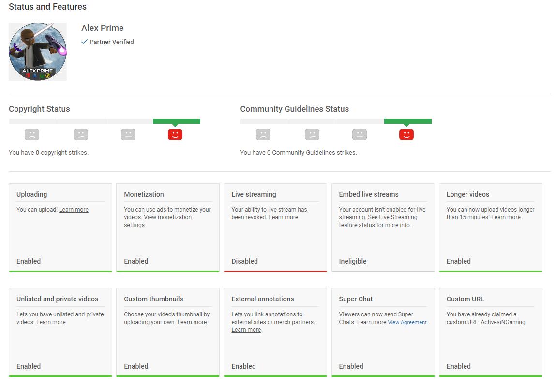Click the Partner Verified checkmark icon
The height and width of the screenshot is (385, 556).
click(x=84, y=42)
